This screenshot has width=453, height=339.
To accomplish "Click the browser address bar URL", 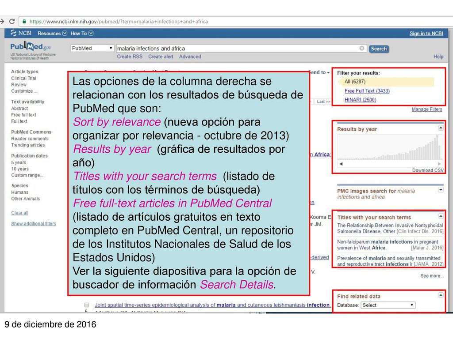I will 119,21.
